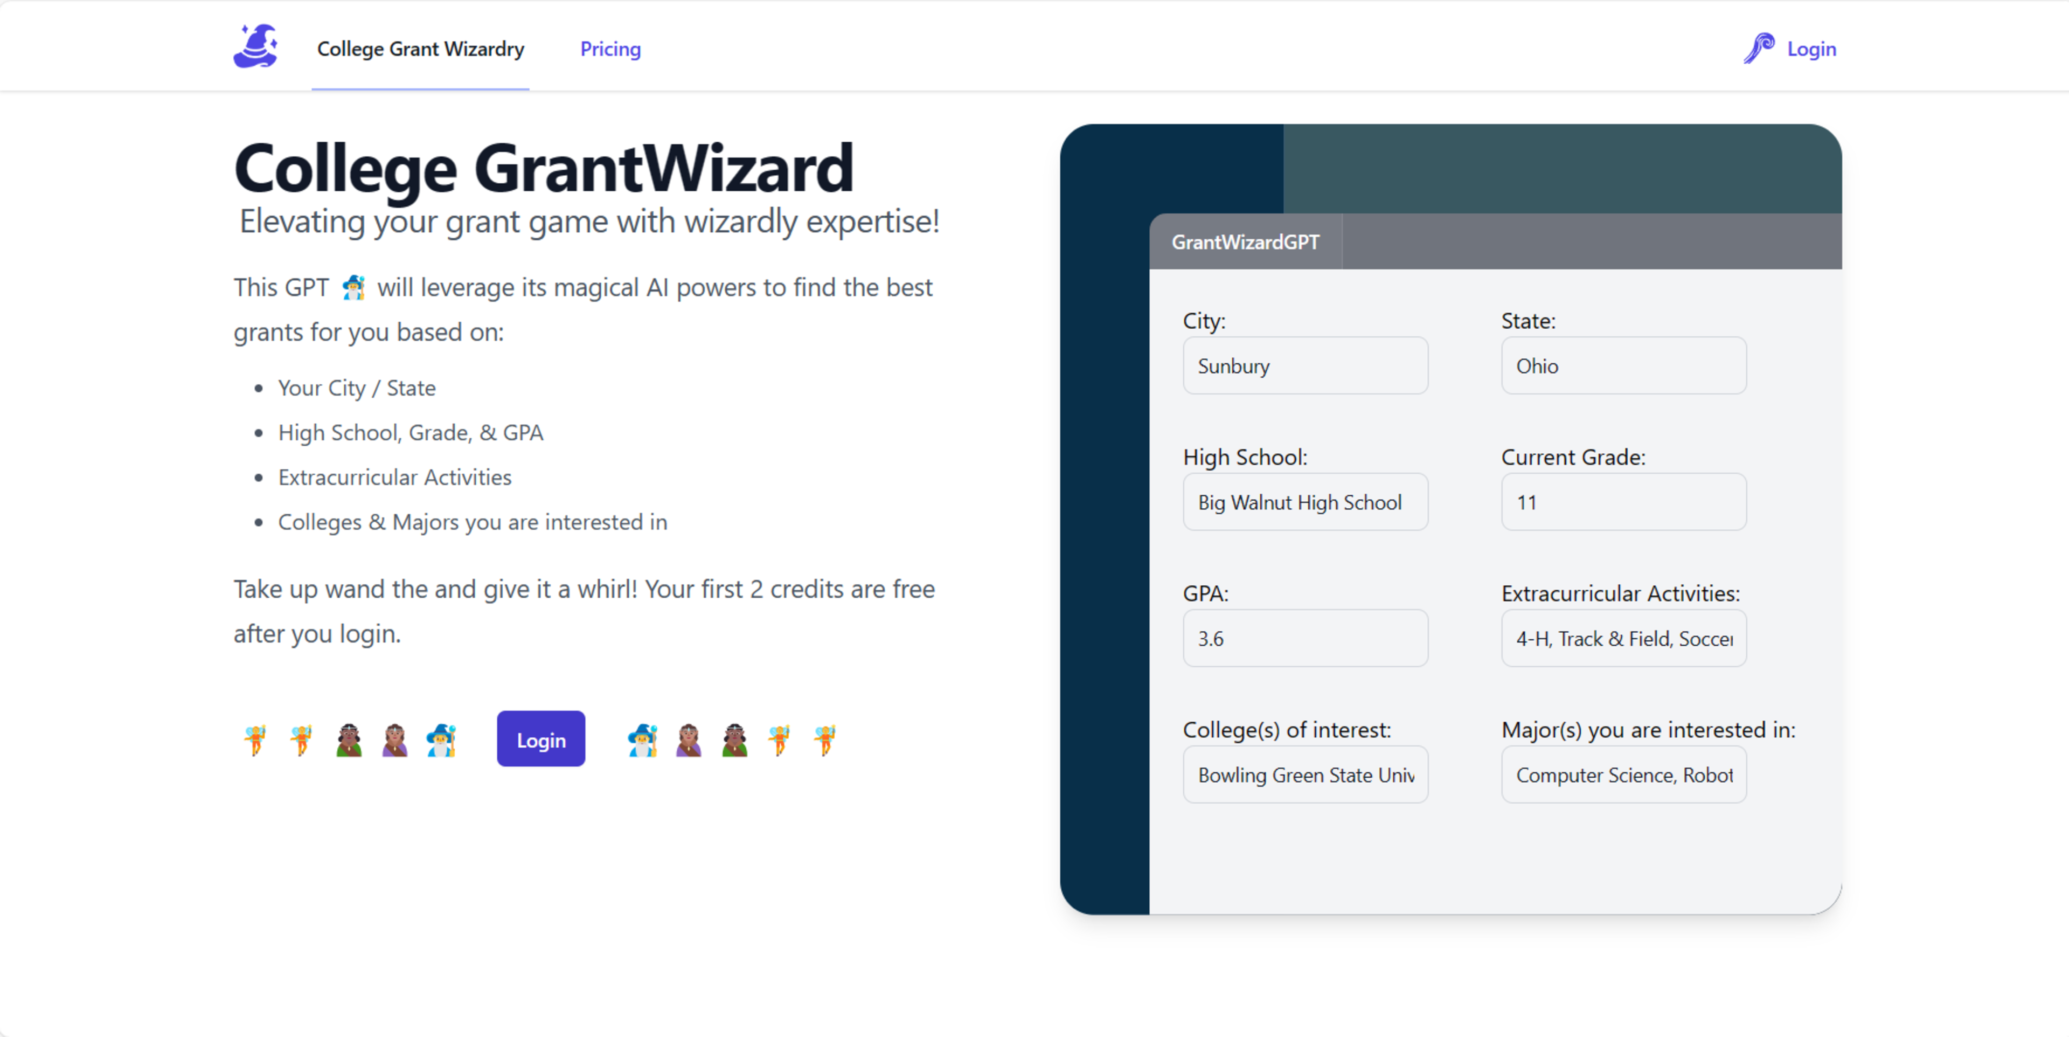Click the fairy wizard emoji icon left side

(x=255, y=741)
